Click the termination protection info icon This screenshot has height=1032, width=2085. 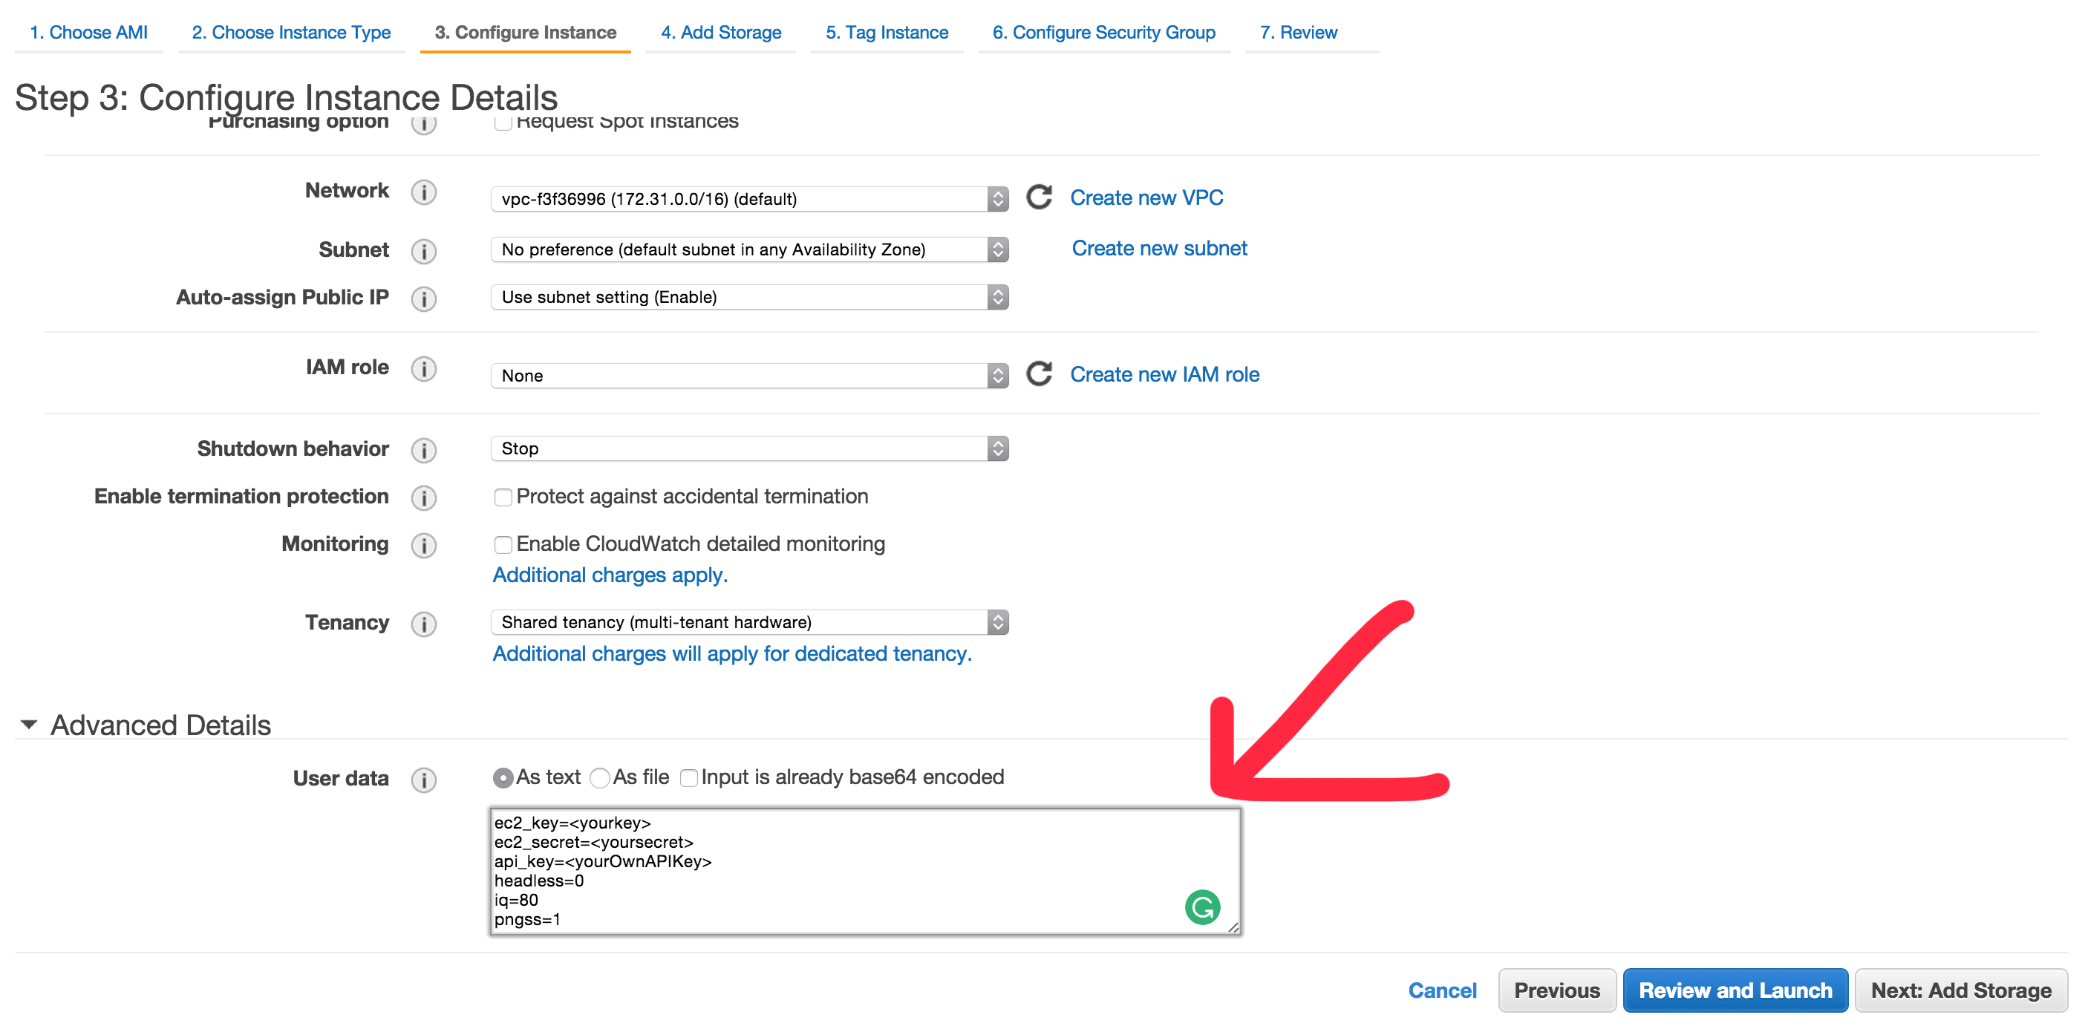click(x=423, y=499)
